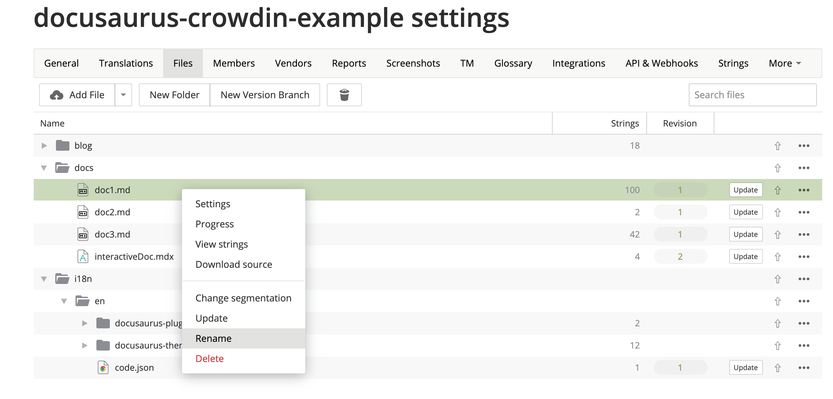Click the JSON file icon beside code.json

tap(102, 368)
